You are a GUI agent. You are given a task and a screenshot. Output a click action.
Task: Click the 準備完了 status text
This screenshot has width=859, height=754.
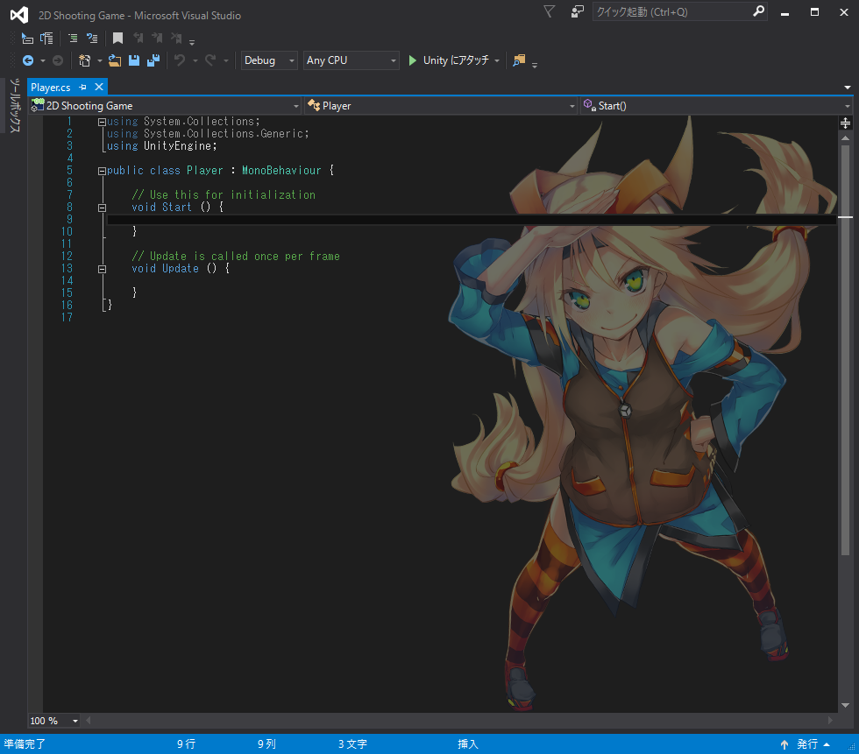25,744
